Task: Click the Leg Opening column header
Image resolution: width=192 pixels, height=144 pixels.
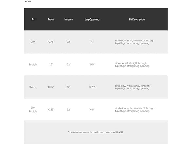Action: click(92, 20)
